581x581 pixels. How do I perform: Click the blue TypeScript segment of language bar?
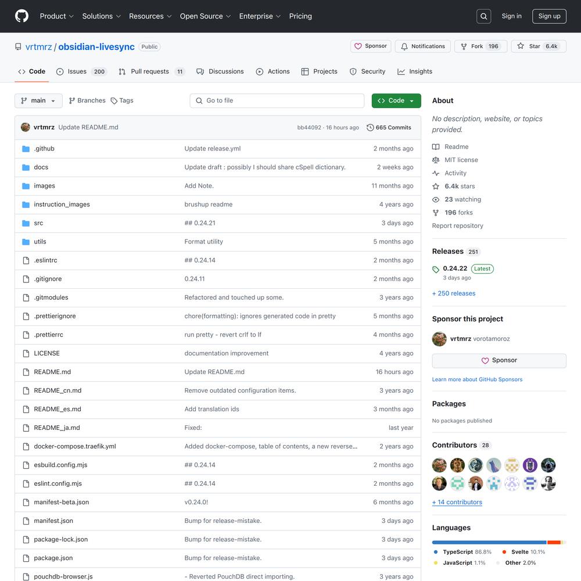tap(489, 543)
